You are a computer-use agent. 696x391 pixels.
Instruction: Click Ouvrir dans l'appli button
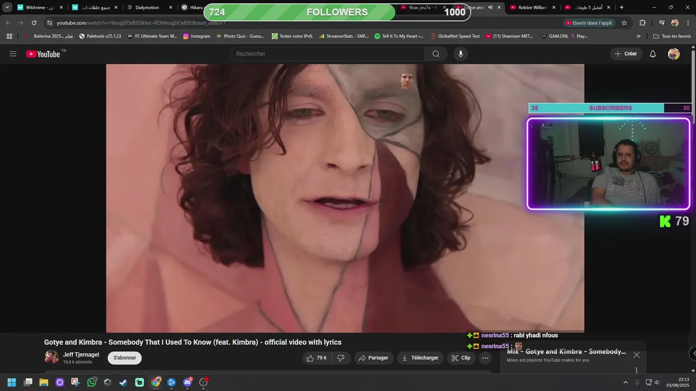[589, 23]
